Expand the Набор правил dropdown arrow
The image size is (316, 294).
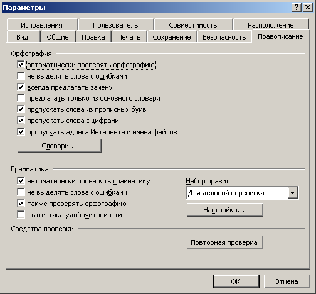pos(293,193)
